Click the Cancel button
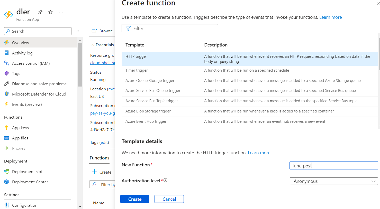This screenshot has width=380, height=209. (x=169, y=199)
